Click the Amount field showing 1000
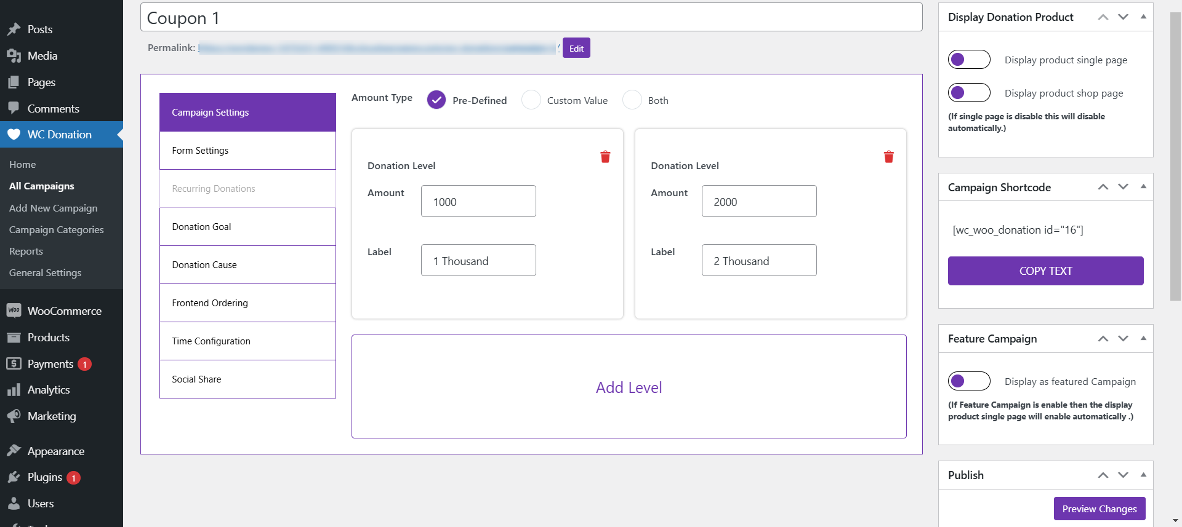Viewport: 1182px width, 527px height. [478, 201]
